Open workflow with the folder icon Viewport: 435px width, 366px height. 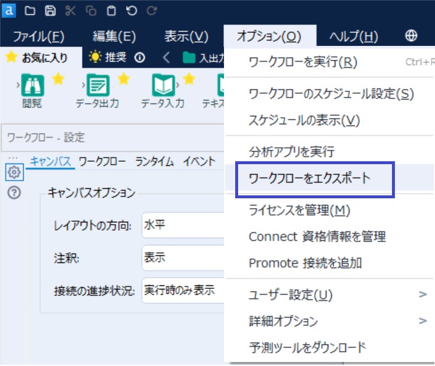pos(29,11)
